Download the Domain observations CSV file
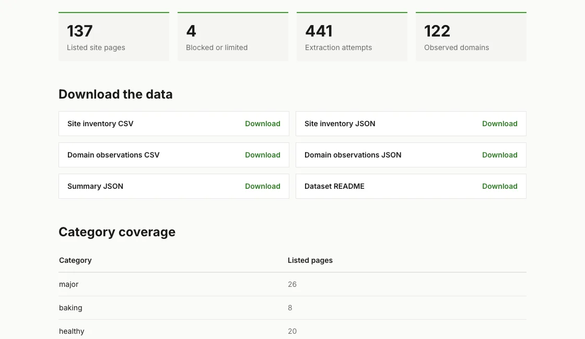The width and height of the screenshot is (585, 339). tap(262, 155)
